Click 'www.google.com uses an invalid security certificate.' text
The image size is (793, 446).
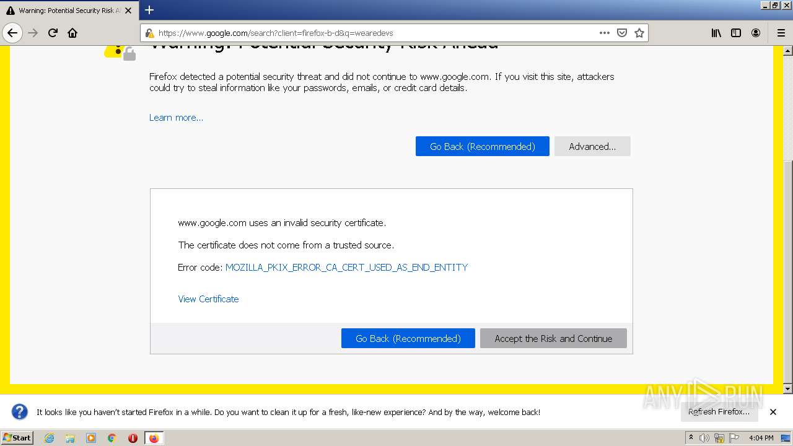(282, 223)
